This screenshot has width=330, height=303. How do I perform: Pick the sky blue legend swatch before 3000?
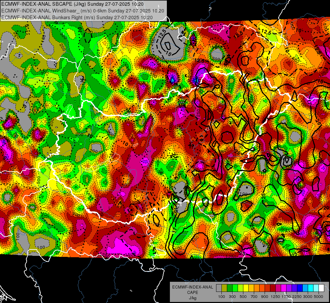(305, 288)
